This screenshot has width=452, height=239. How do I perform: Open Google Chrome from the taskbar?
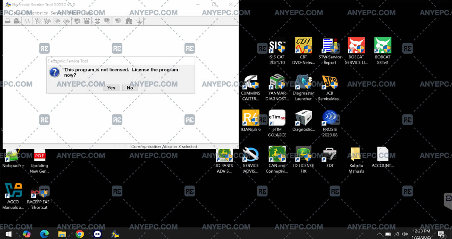80,234
